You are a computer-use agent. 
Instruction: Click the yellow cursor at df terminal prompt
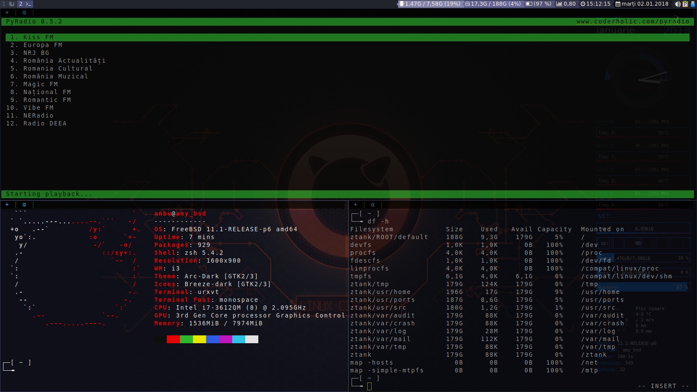click(369, 386)
